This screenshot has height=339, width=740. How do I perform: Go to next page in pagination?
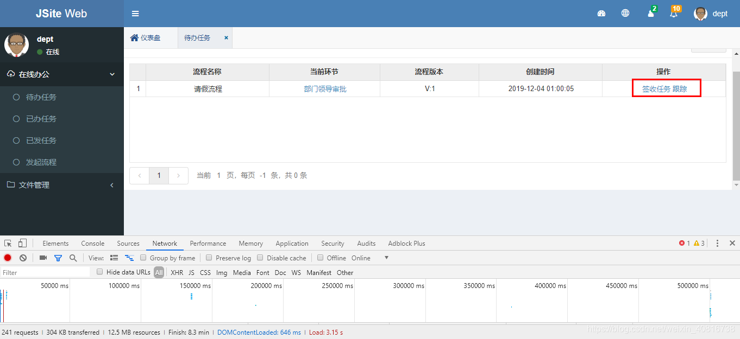pyautogui.click(x=178, y=176)
